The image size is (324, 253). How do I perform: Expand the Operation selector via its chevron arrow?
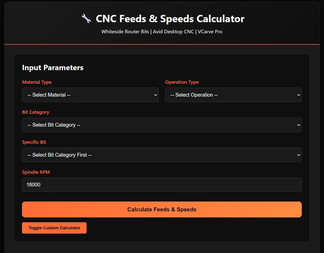298,95
